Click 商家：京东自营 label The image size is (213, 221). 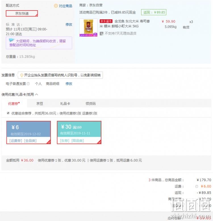coord(91,5)
